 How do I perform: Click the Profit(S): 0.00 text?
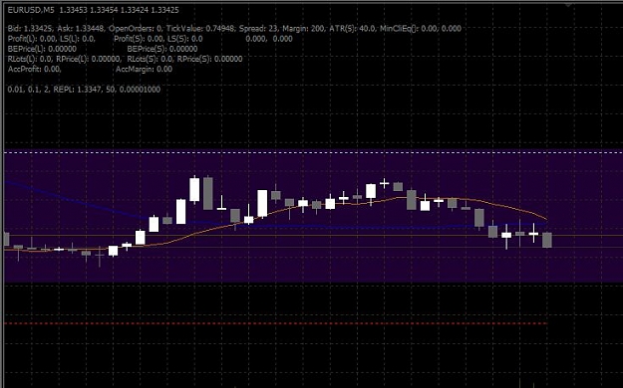(x=139, y=39)
